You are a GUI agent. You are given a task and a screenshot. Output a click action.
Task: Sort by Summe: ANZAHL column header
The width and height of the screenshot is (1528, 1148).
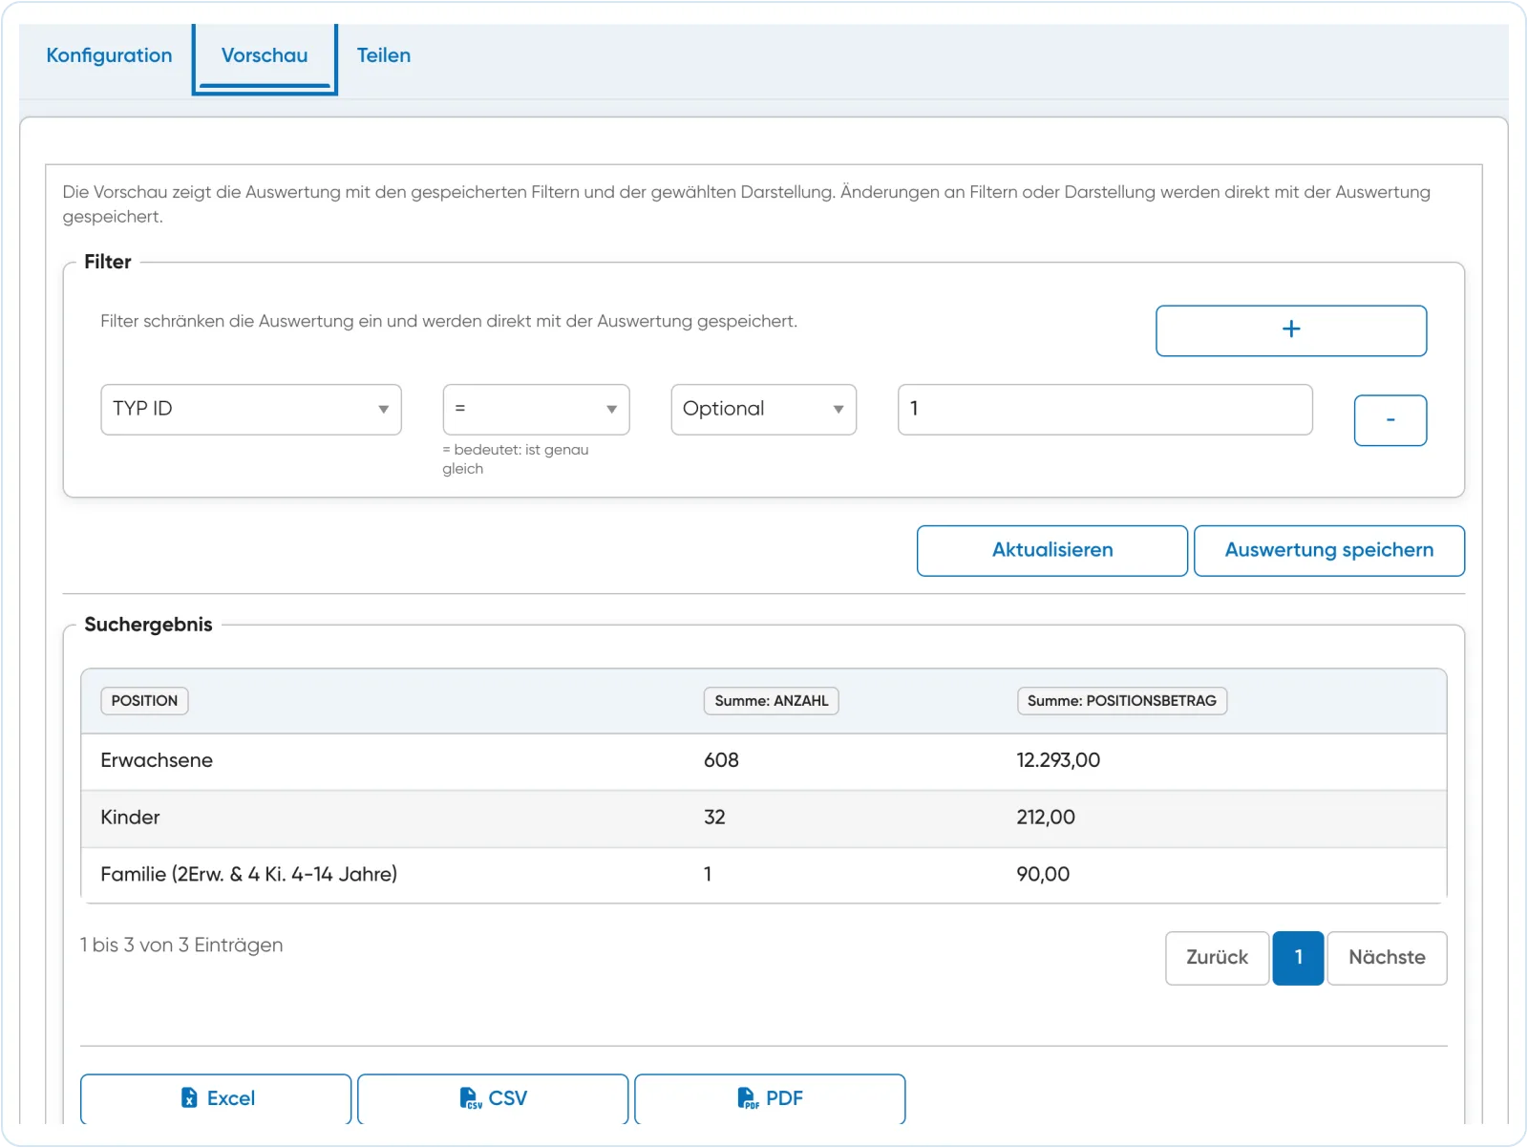click(x=772, y=701)
